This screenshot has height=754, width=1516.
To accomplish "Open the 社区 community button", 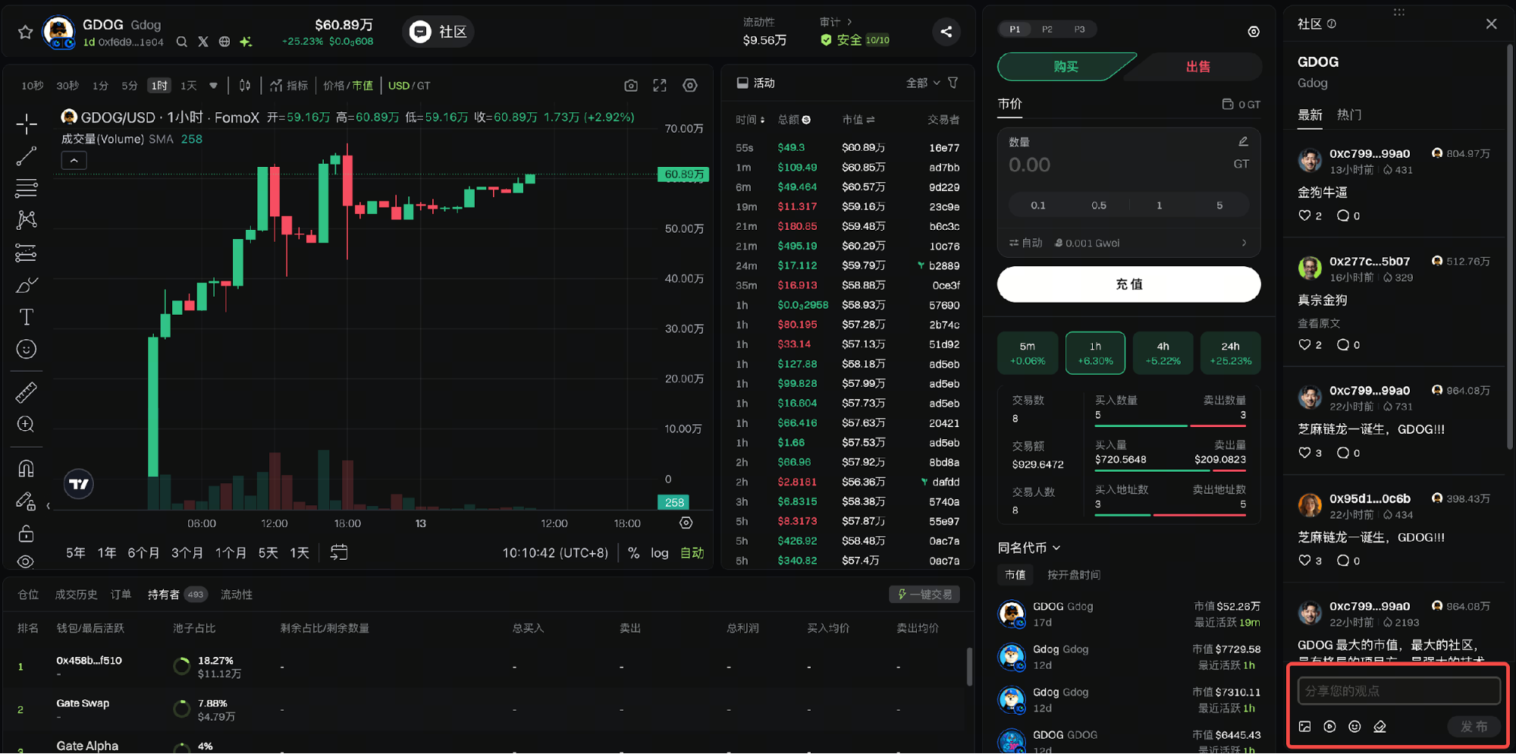I will [x=438, y=32].
